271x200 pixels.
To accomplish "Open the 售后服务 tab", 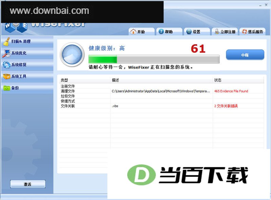I will (252, 31).
